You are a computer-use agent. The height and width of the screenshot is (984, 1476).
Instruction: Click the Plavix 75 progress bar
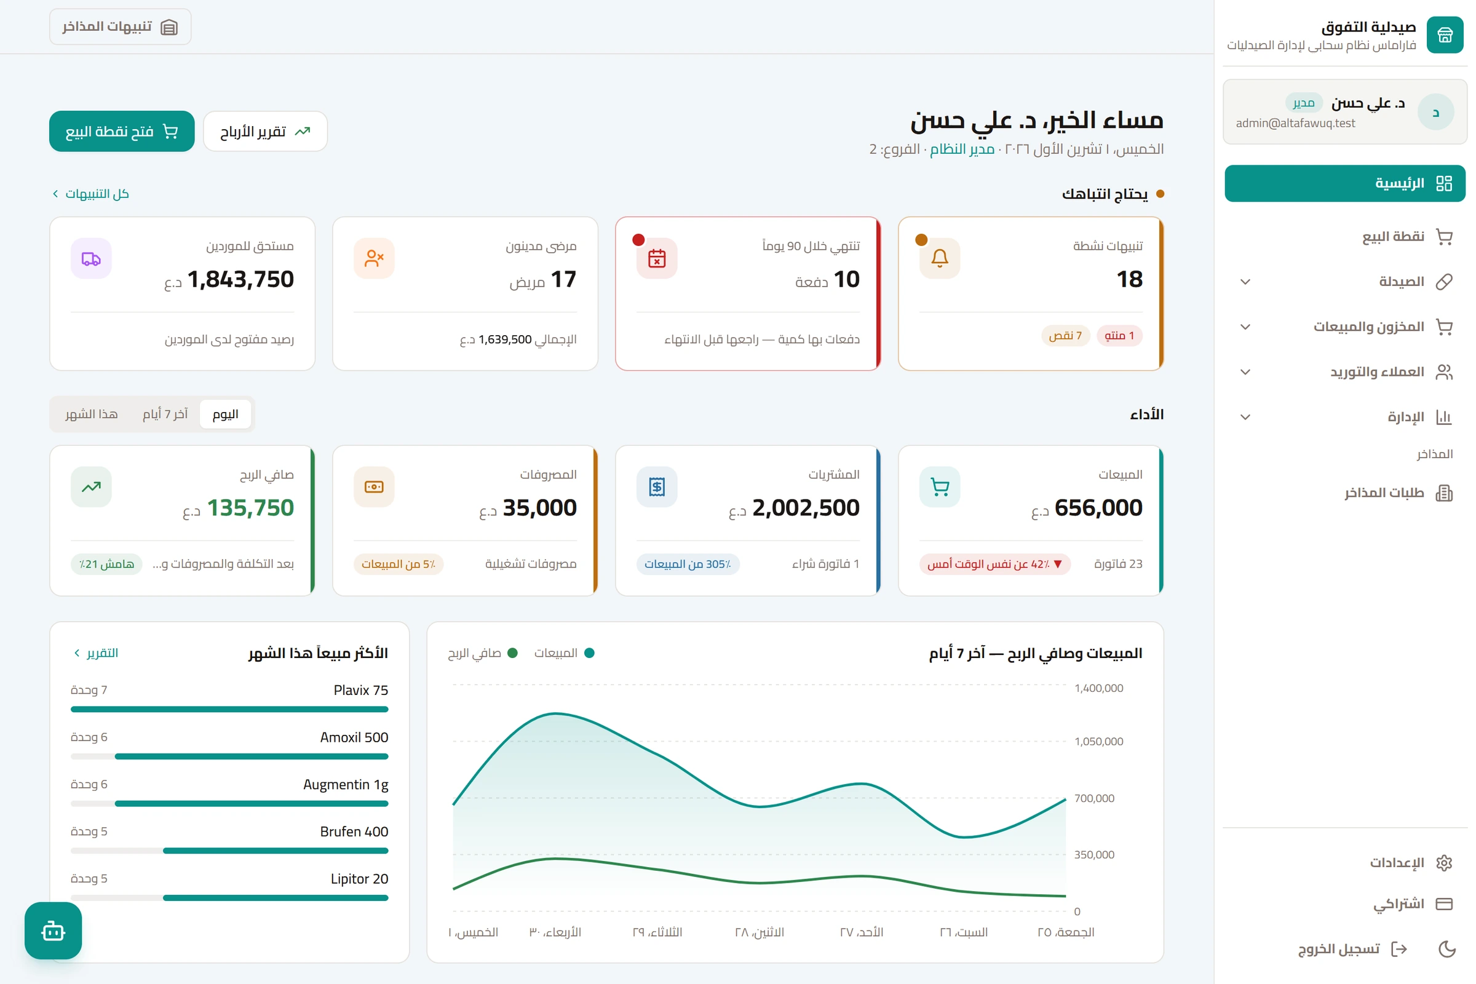[x=229, y=709]
